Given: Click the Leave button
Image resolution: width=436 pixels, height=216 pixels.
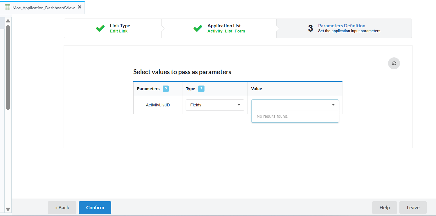Looking at the screenshot, I should 413,208.
